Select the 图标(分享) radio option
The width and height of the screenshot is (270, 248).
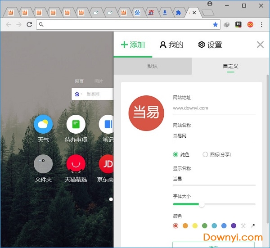click(x=205, y=154)
